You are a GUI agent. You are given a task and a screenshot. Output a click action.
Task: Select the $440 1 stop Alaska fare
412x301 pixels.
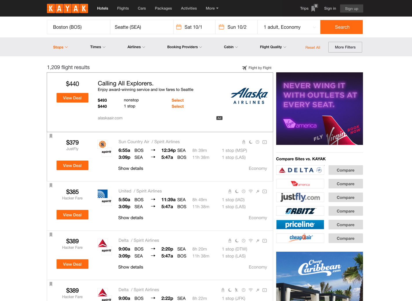tap(178, 106)
